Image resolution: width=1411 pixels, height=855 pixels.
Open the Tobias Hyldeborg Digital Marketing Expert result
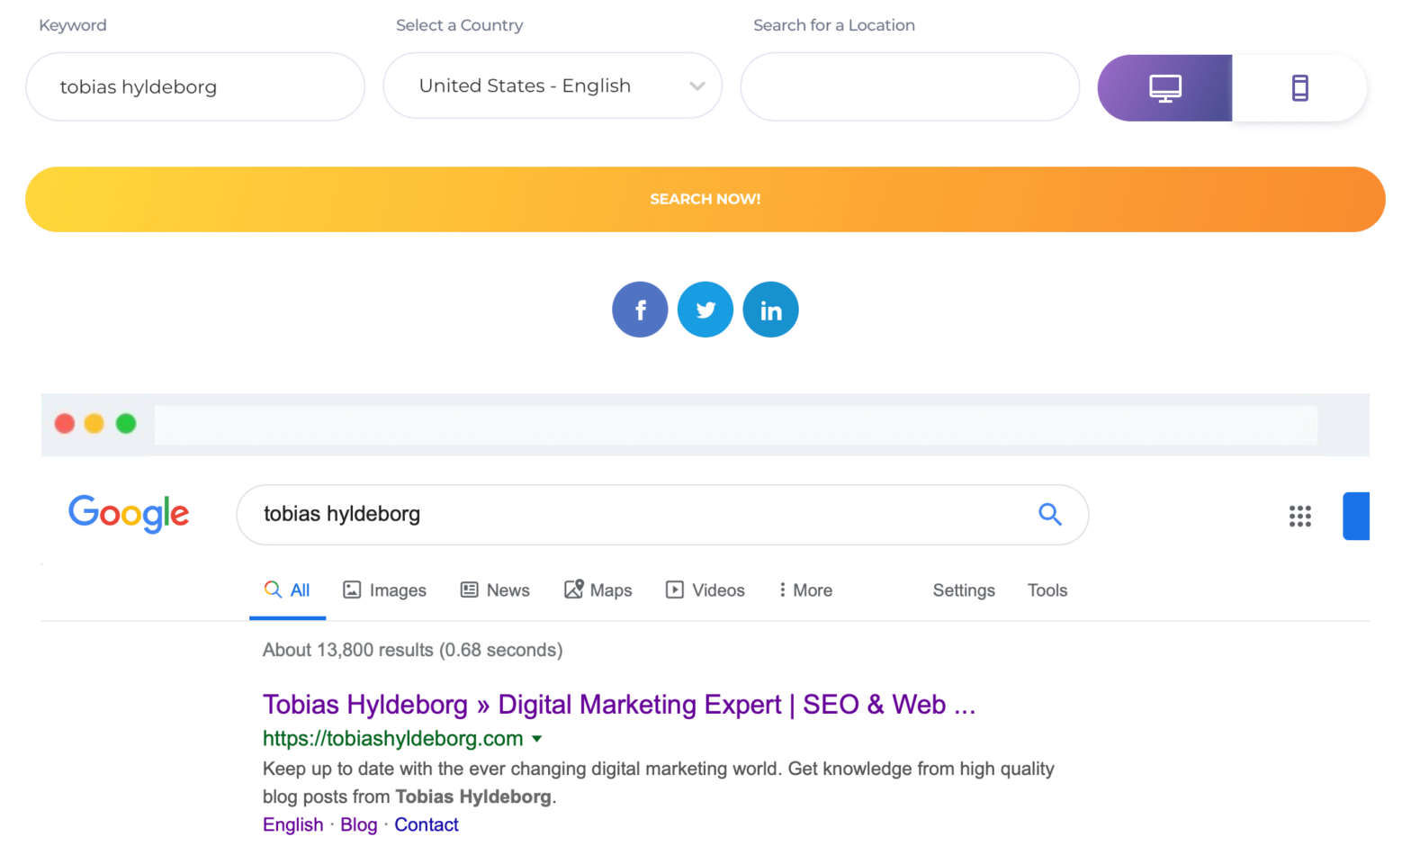tap(619, 705)
